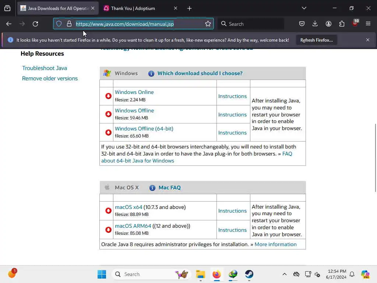377x283 pixels.
Task: Bookmark this page with star icon
Action: 208,24
